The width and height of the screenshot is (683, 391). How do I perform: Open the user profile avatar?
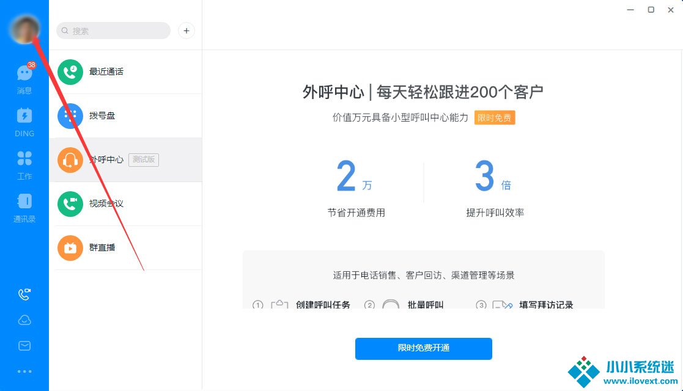[24, 29]
